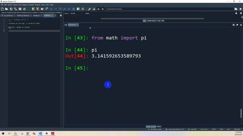Open Chrome from the taskbar
Screen dimensions: 243x136
(x=28, y=133)
